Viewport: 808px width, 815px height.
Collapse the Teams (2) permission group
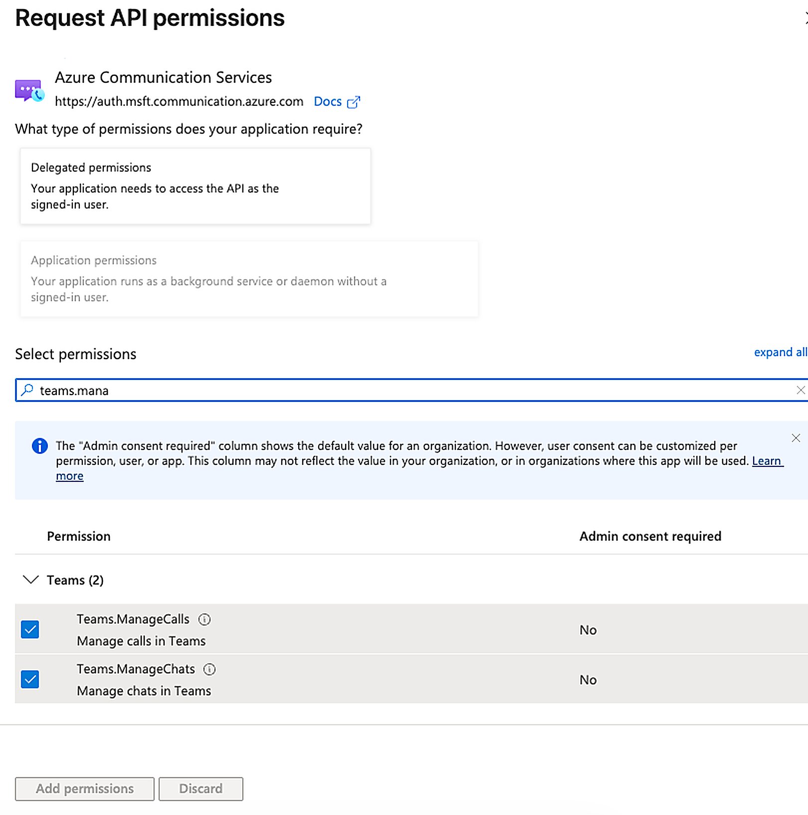(31, 580)
